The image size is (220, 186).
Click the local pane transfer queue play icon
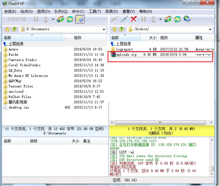tap(46, 19)
